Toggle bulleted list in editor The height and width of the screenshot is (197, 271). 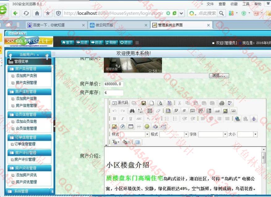[175, 119]
